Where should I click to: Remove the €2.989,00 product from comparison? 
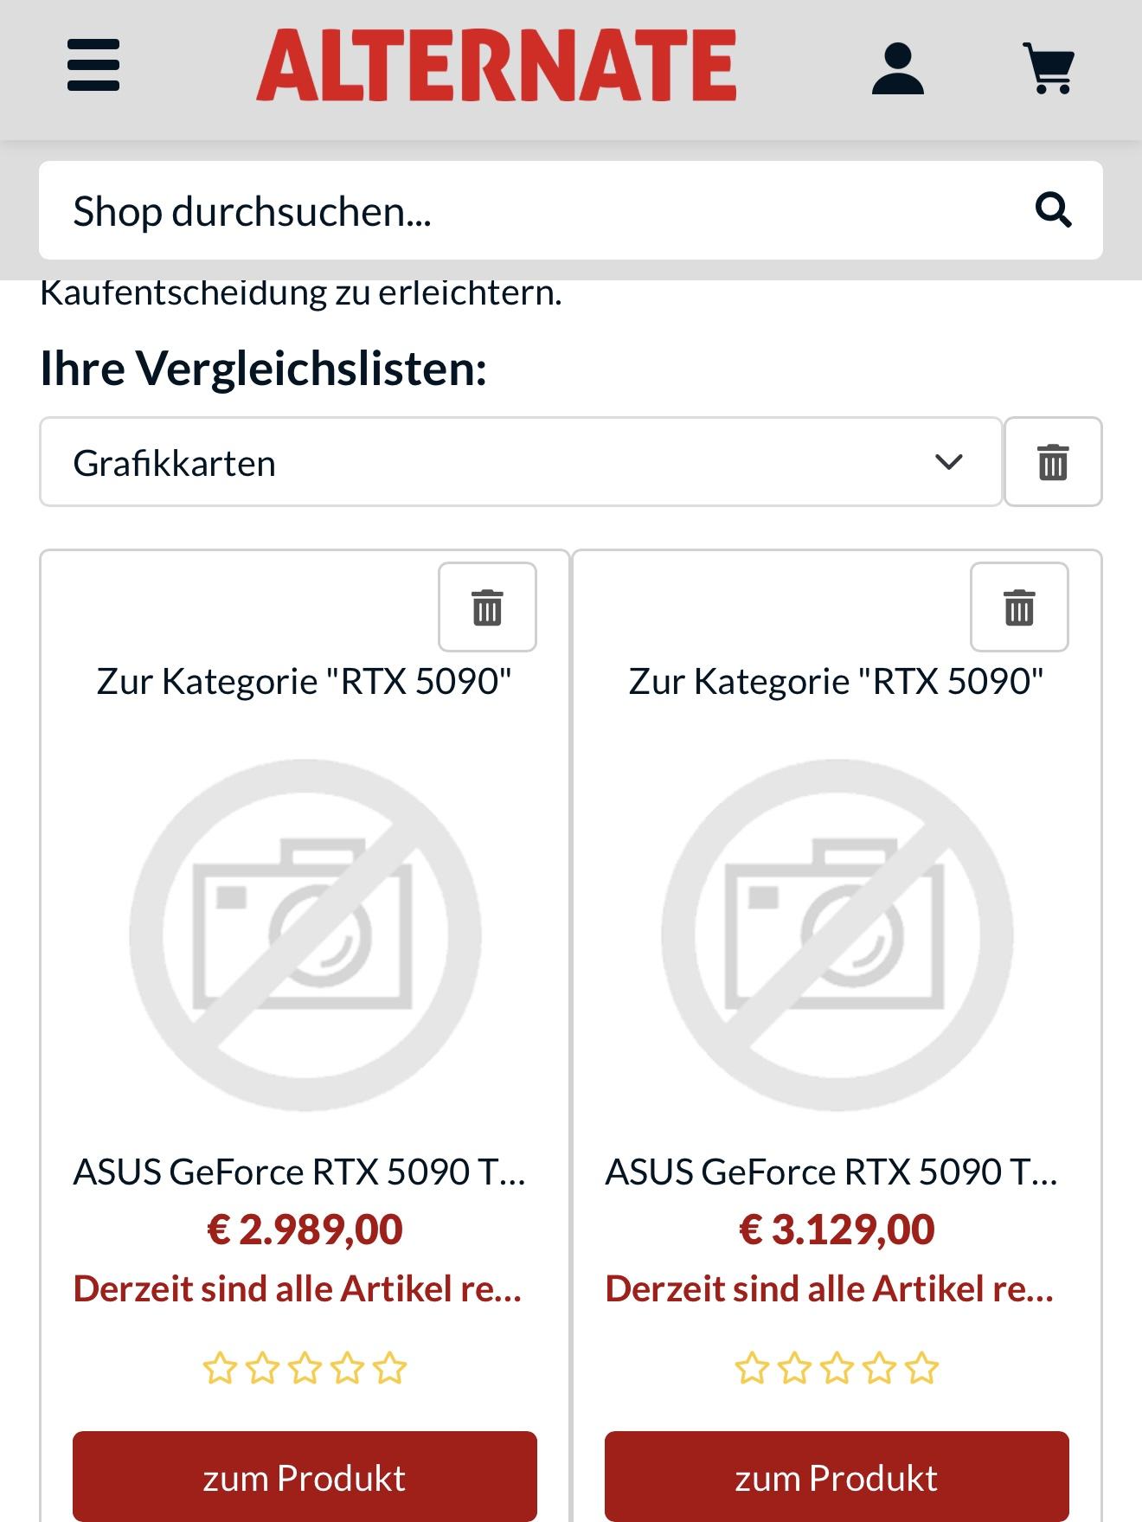point(487,607)
